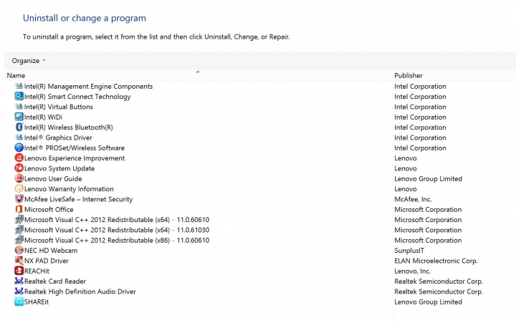Click the ELAN Microelectronic Corp. publisher cell

436,261
